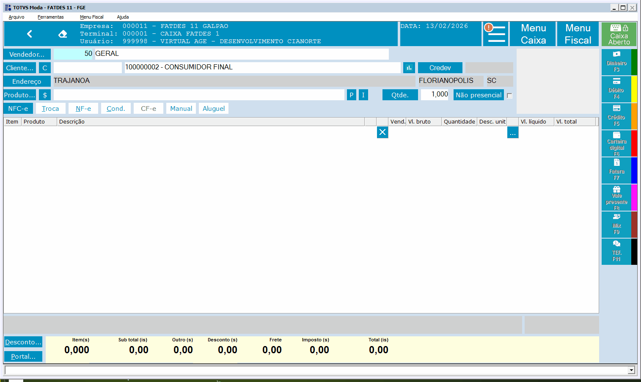Select Vale presente F8 payment
The height and width of the screenshot is (382, 641).
click(x=616, y=198)
